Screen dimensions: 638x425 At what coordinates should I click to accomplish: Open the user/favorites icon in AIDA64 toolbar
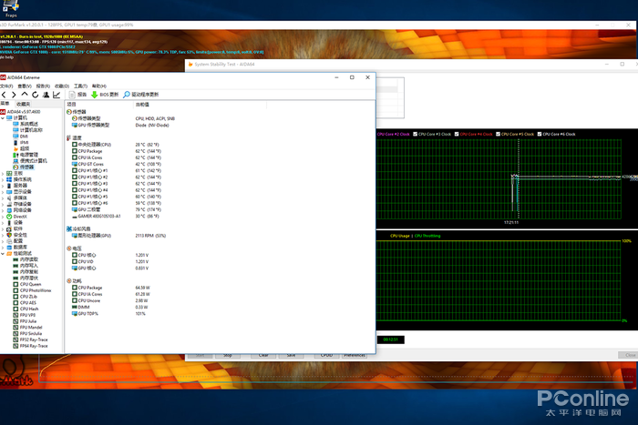coord(46,95)
